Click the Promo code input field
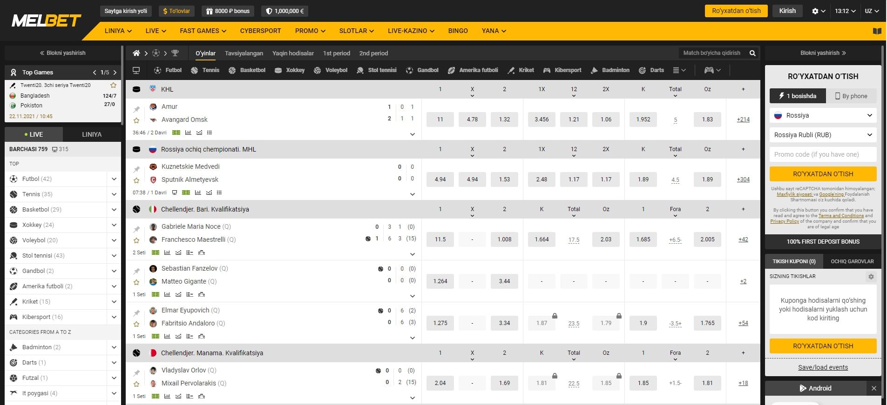Image resolution: width=887 pixels, height=405 pixels. (x=823, y=154)
